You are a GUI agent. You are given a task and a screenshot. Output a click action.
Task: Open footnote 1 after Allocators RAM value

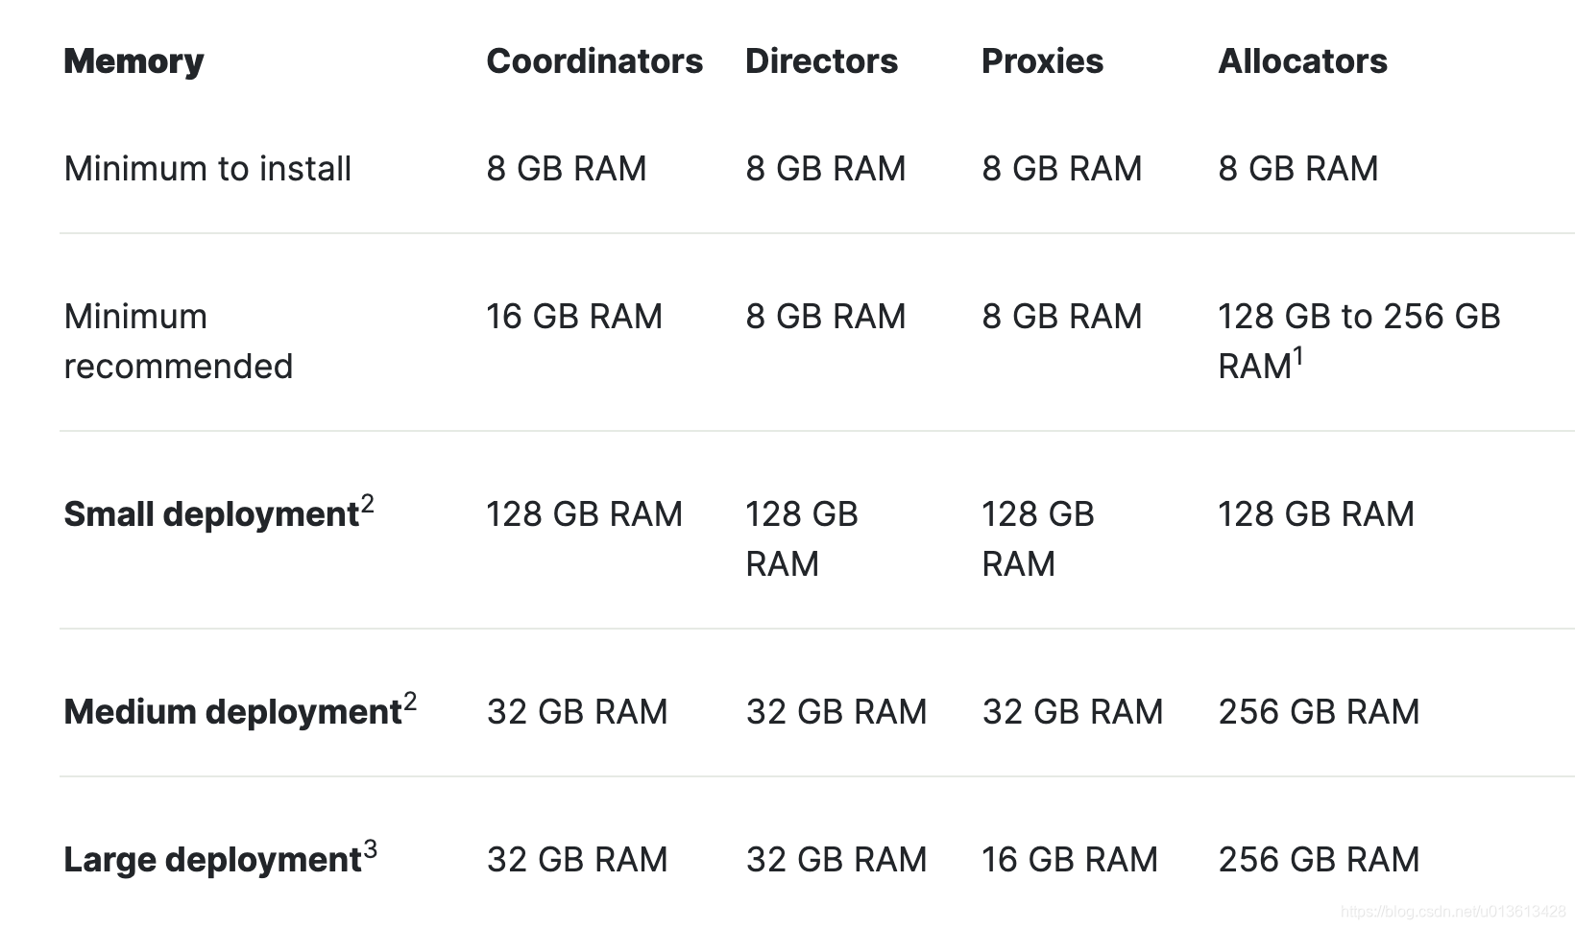(x=1298, y=356)
